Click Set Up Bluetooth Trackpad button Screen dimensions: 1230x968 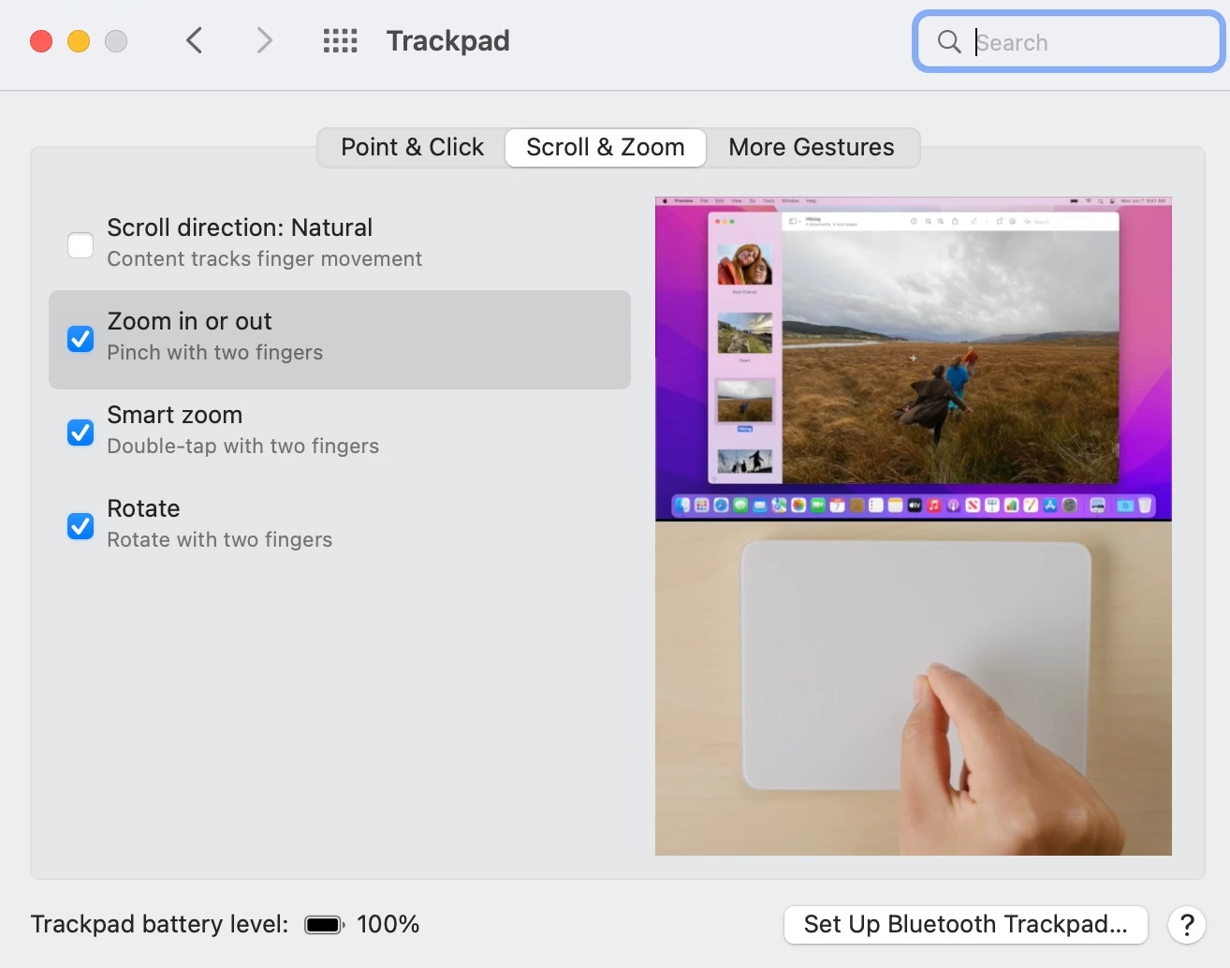(966, 925)
